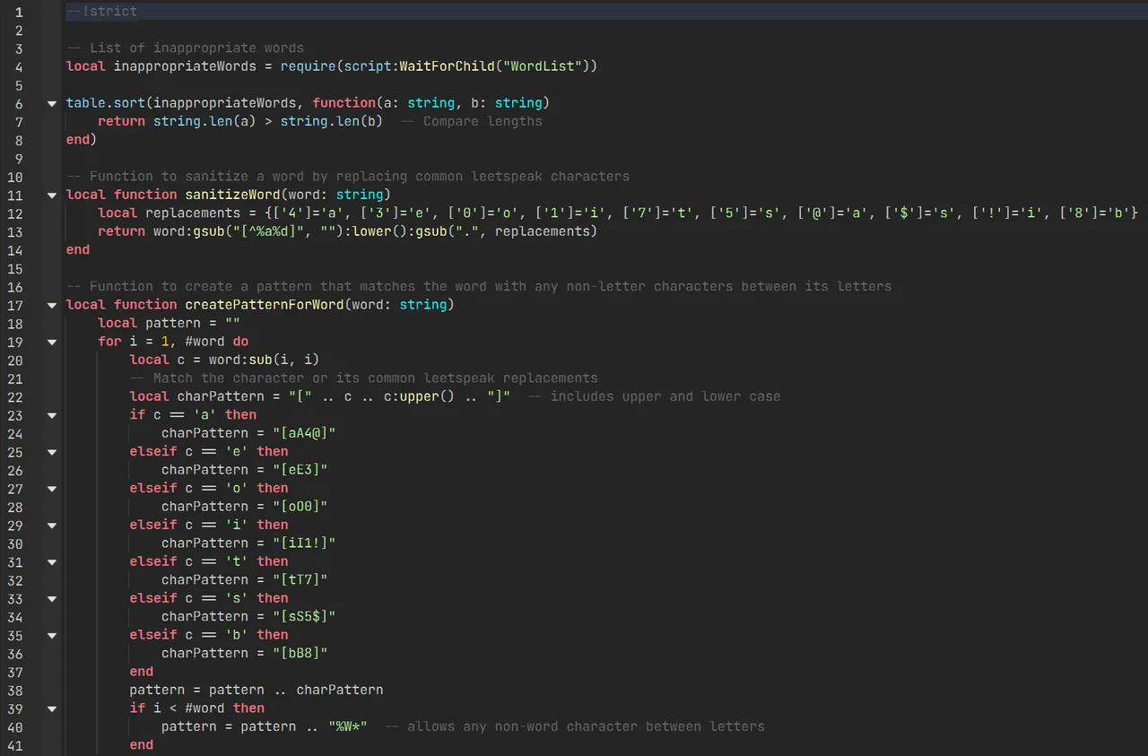Click line number 1 in the gutter
Screen dimensions: 1148x756
pyautogui.click(x=20, y=12)
